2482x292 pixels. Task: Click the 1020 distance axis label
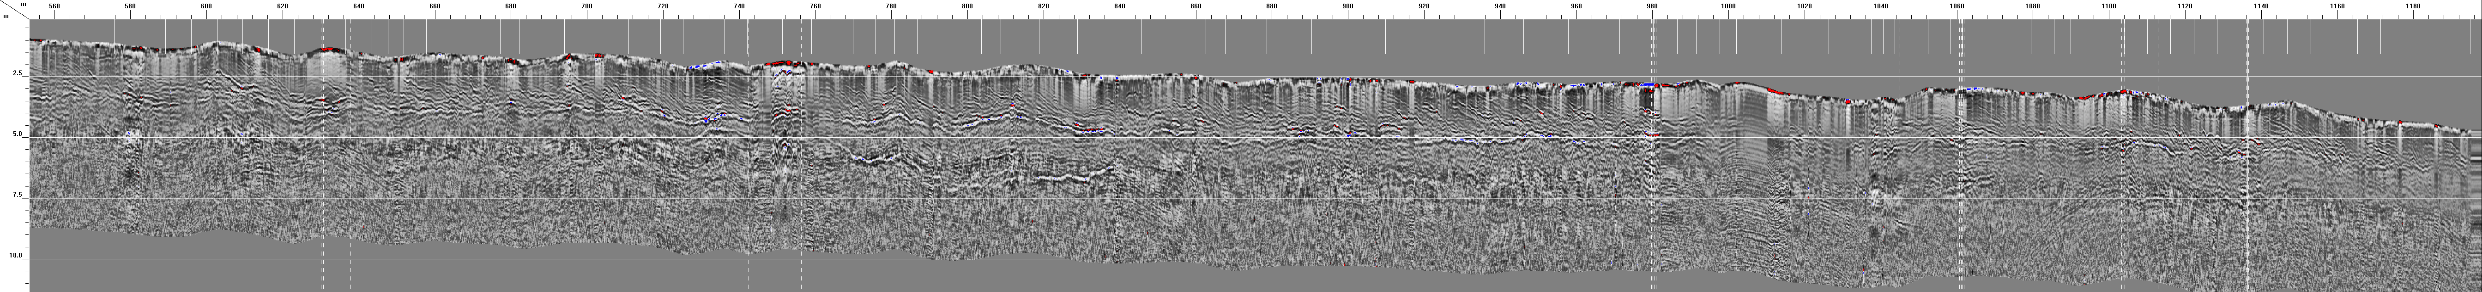coord(1805,6)
